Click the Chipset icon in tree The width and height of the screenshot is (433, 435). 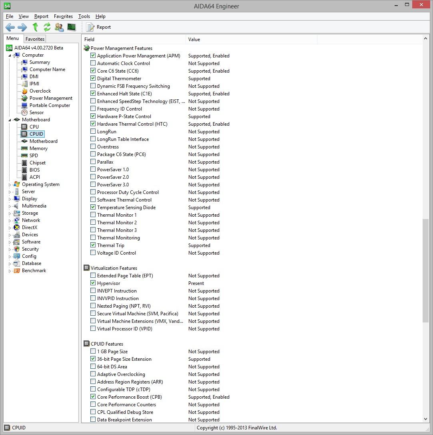pyautogui.click(x=24, y=163)
